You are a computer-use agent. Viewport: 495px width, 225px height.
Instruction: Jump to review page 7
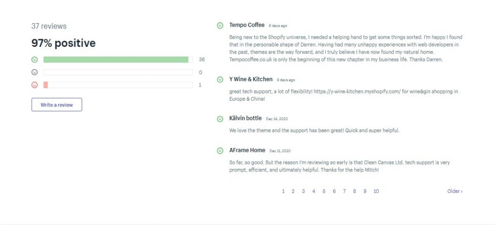coord(344,191)
